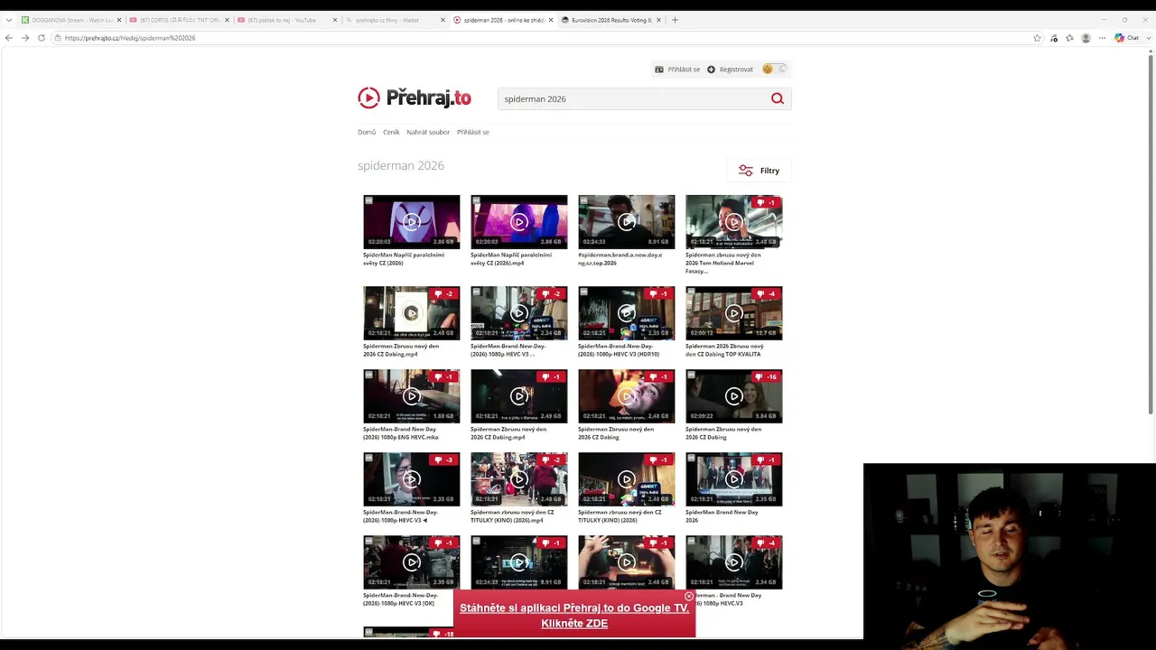Play the '1080p ENG HEVC.mka' 1.88 GB thumbnail
This screenshot has height=650, width=1156.
click(412, 396)
